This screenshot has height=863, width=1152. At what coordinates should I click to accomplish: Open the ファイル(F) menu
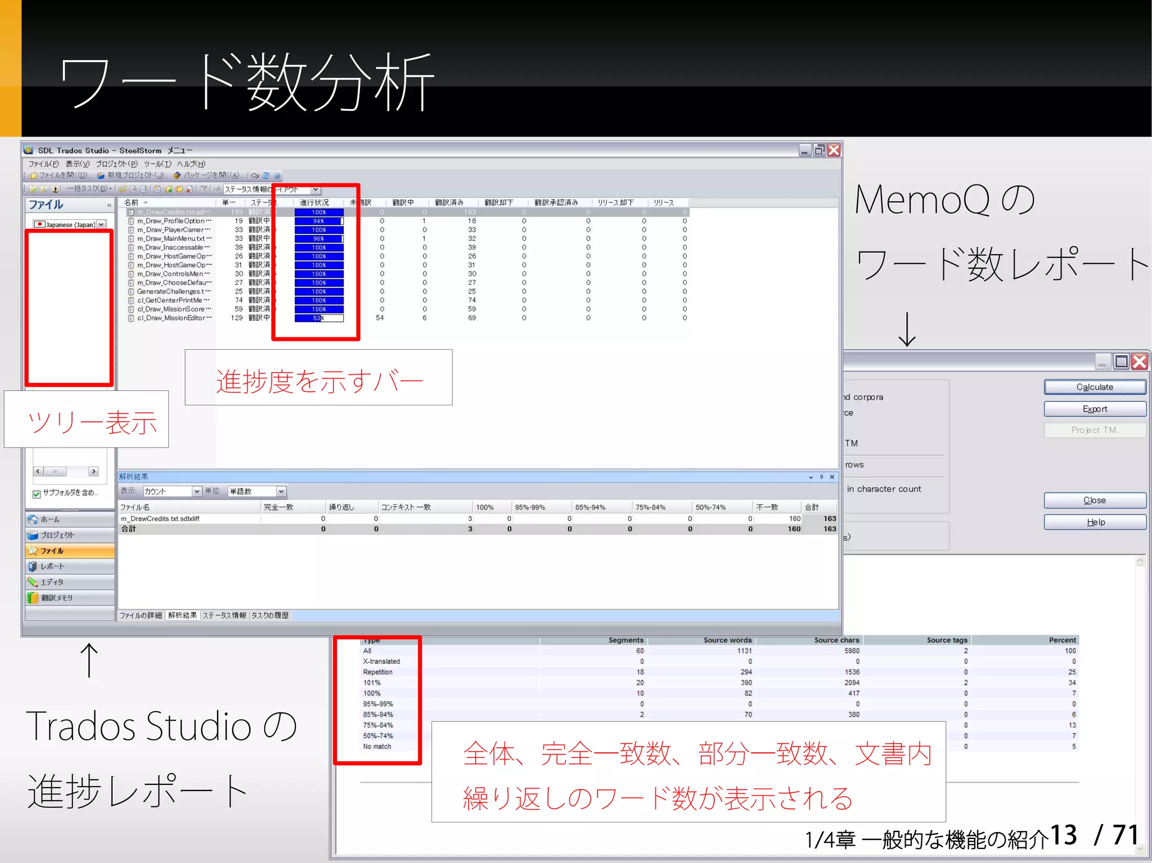point(44,164)
